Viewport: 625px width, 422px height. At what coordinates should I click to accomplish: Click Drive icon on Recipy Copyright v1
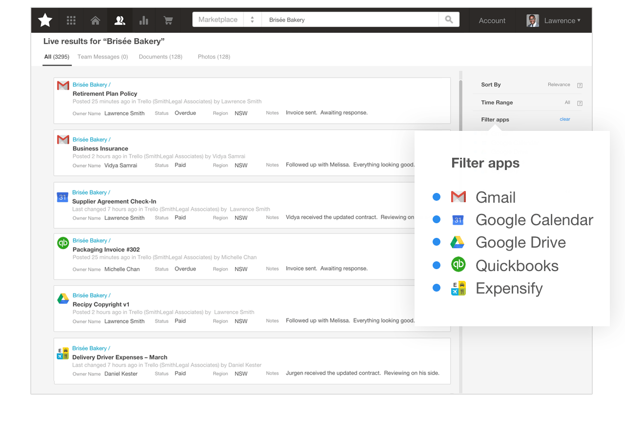[63, 298]
